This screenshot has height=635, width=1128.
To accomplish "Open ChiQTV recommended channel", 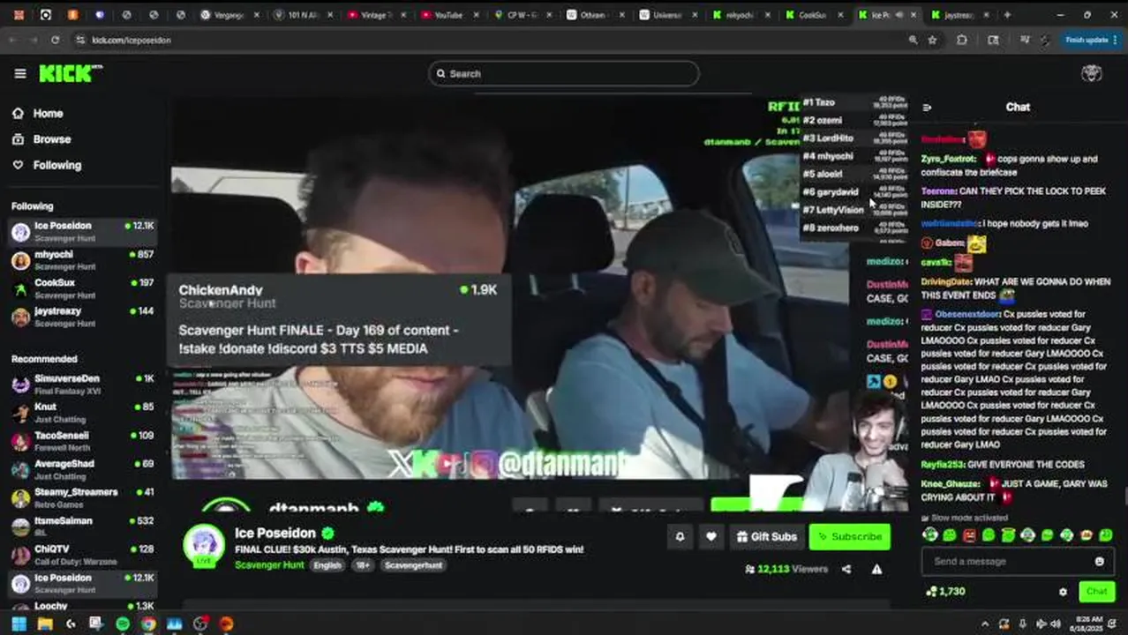I will (83, 555).
